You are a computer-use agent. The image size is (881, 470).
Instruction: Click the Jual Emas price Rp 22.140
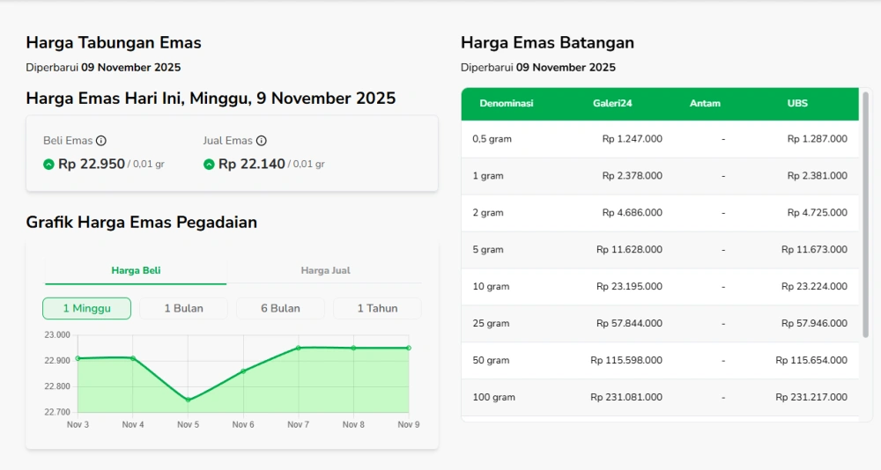tap(252, 164)
